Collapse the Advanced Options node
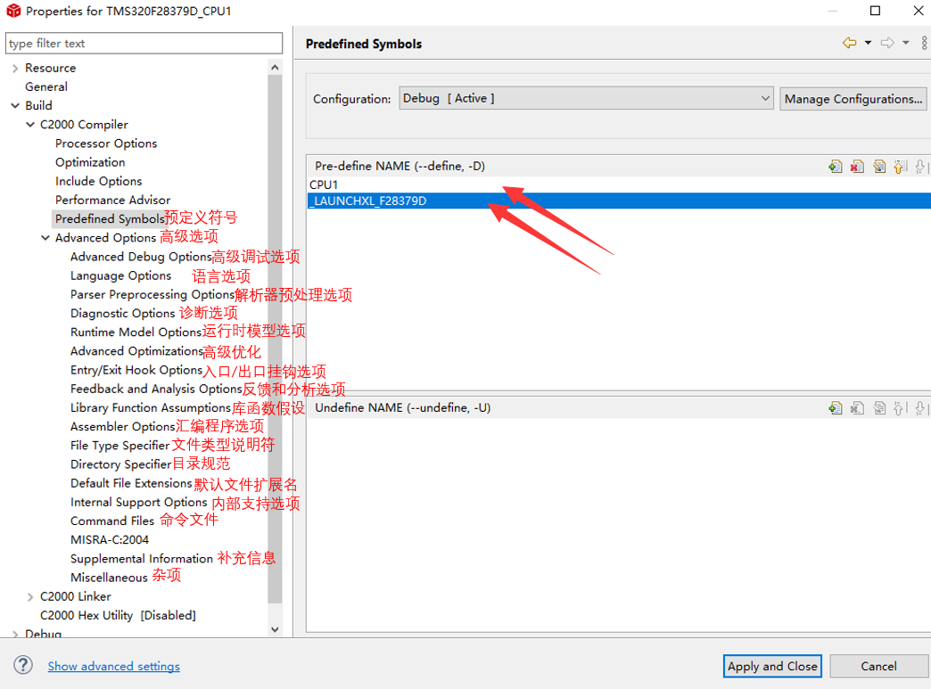Viewport: 931px width, 689px height. tap(45, 238)
